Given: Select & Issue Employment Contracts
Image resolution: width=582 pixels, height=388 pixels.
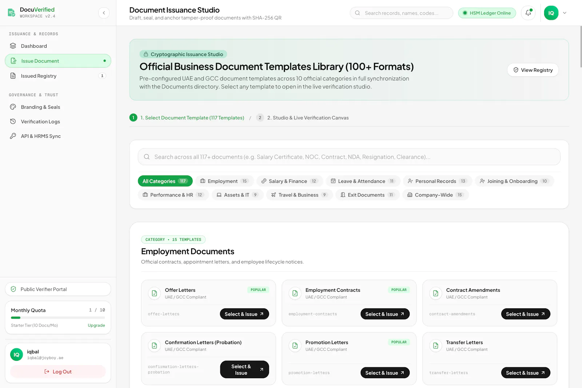Looking at the screenshot, I should click(x=385, y=314).
